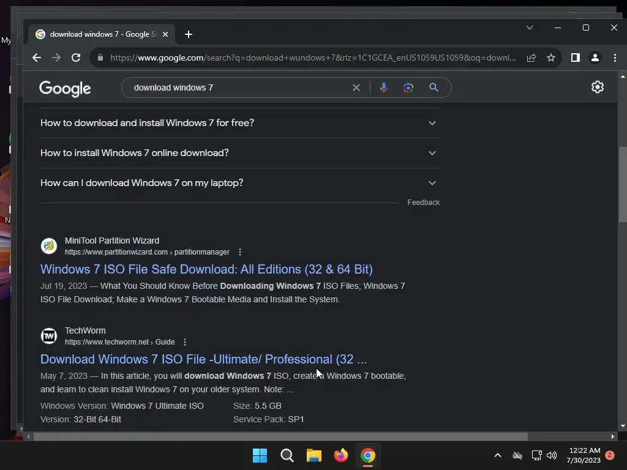Open a new Chrome tab
This screenshot has width=627, height=470.
tap(189, 34)
